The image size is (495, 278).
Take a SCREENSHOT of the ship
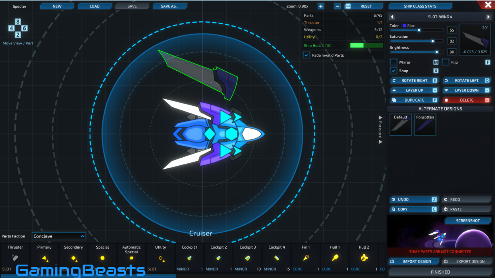(468, 221)
